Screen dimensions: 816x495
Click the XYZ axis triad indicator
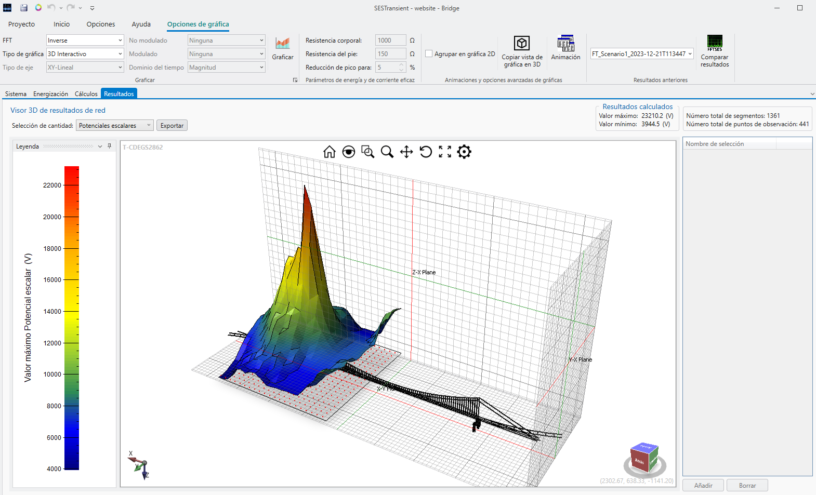[139, 465]
